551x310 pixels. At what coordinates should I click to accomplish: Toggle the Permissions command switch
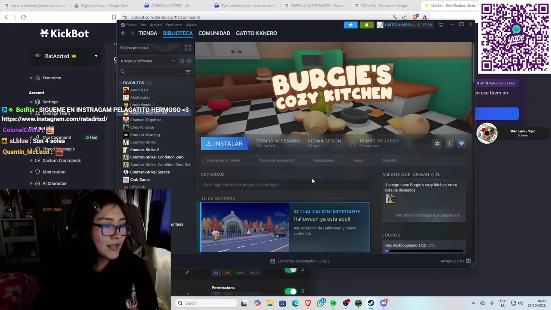[291, 291]
